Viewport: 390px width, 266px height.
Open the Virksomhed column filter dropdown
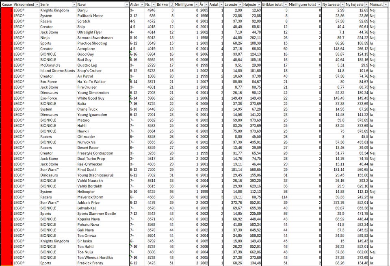tap(37, 4)
